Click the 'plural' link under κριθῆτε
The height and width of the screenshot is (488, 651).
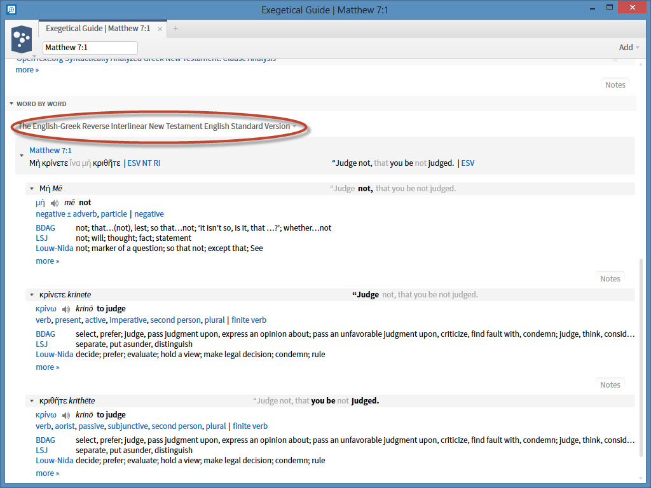(216, 426)
